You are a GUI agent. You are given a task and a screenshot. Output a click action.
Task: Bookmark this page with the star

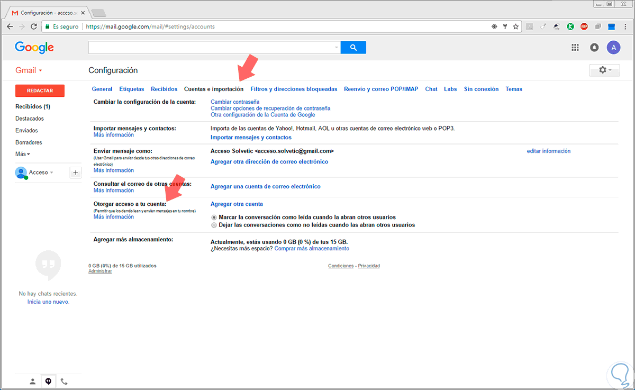[x=515, y=26]
